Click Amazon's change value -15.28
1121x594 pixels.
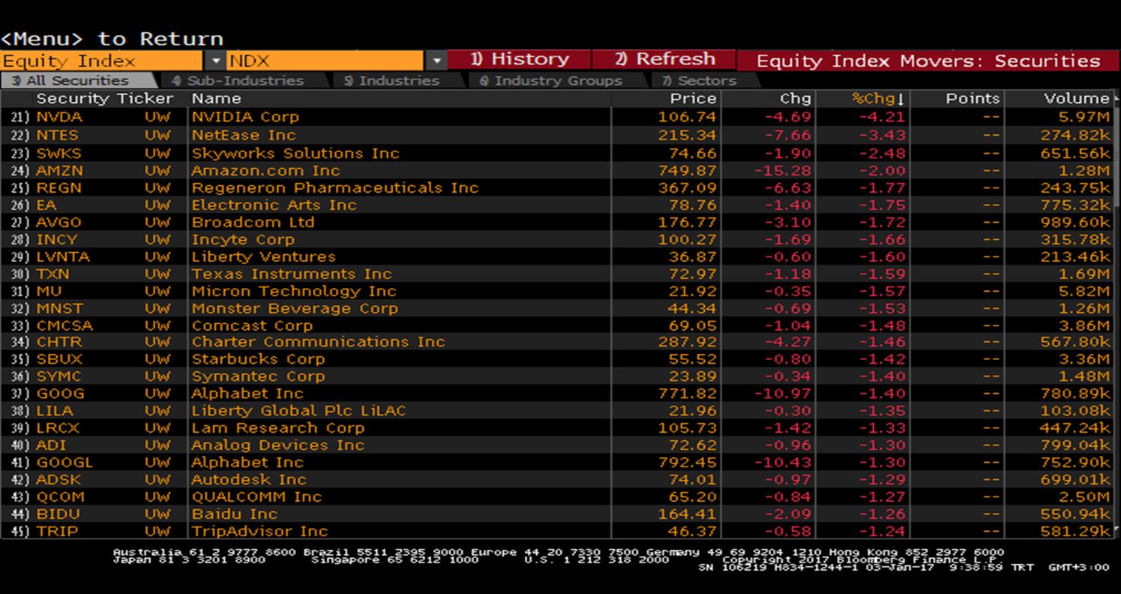782,170
